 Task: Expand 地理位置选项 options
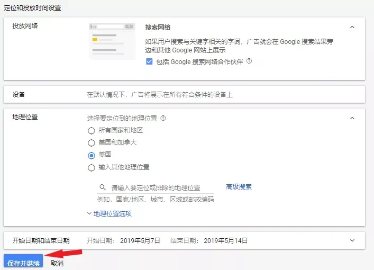coord(110,213)
